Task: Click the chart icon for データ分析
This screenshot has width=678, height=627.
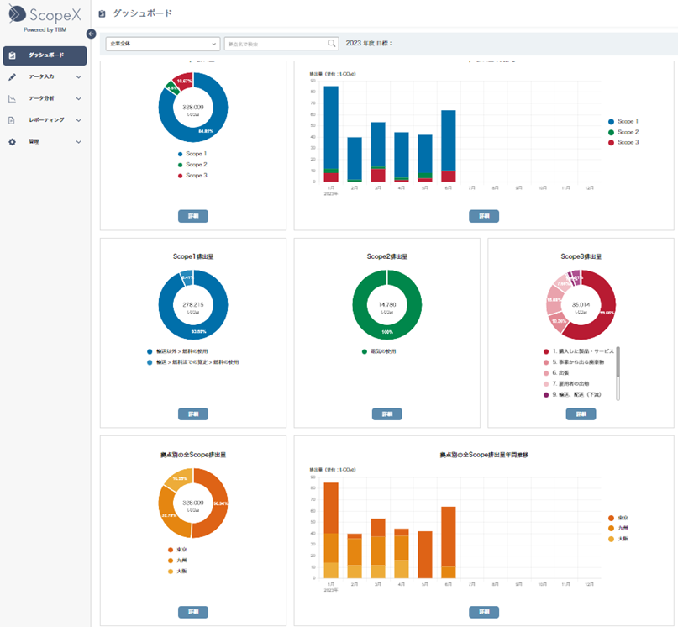Action: [x=12, y=98]
